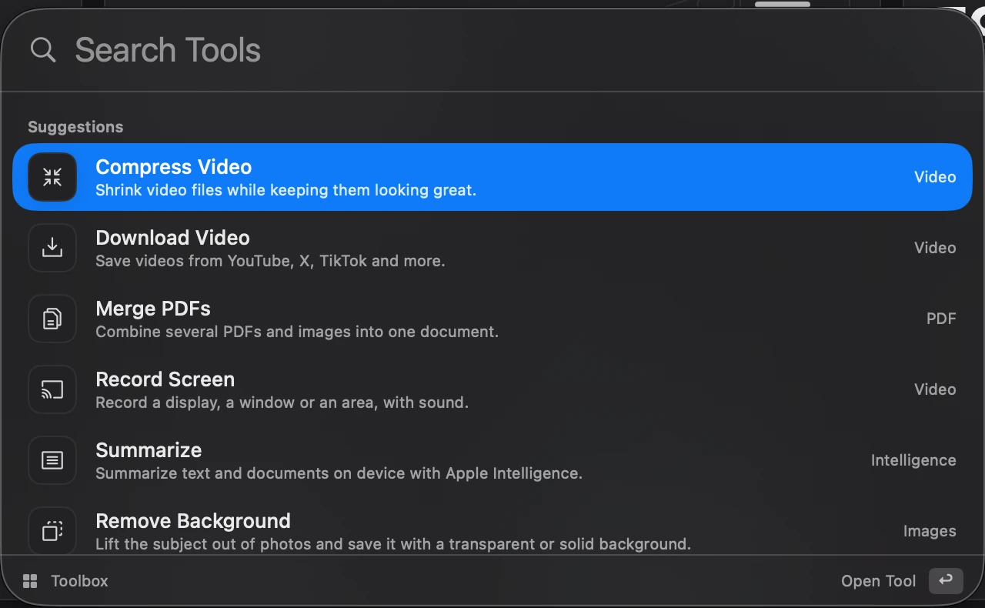Select the Remove Background title
Screen dimensions: 985x608
[x=193, y=521]
